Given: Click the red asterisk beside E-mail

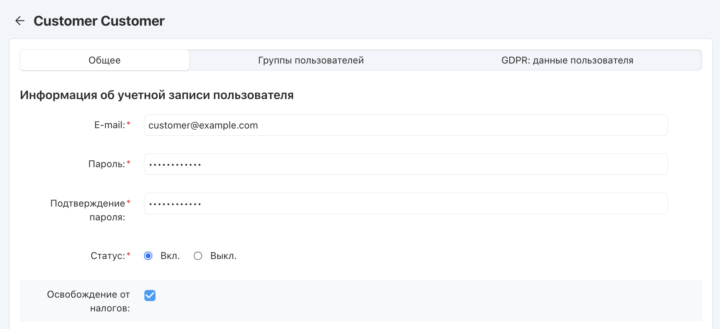Looking at the screenshot, I should coord(129,124).
